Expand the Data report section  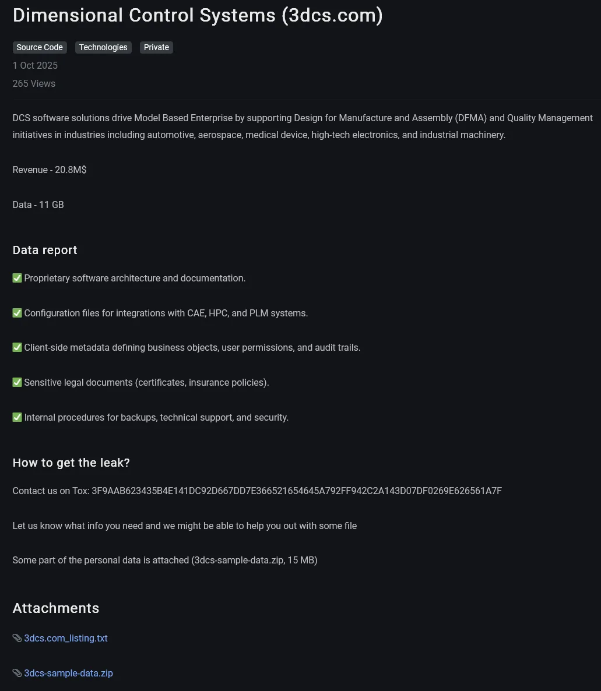45,250
